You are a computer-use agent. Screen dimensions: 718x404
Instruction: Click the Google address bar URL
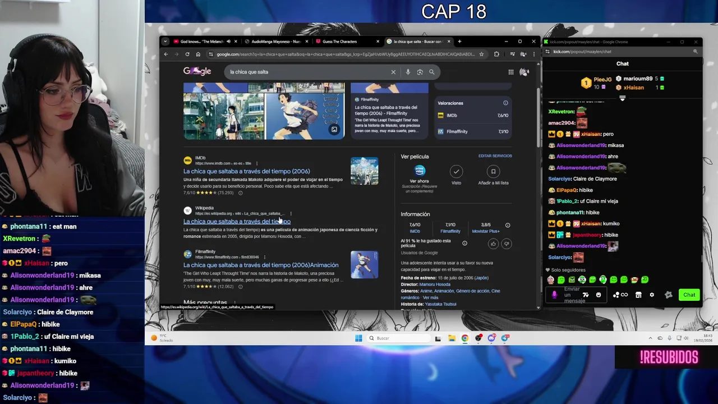pyautogui.click(x=346, y=54)
